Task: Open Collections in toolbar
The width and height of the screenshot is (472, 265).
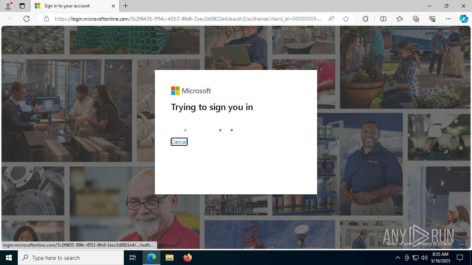Action: pyautogui.click(x=416, y=19)
